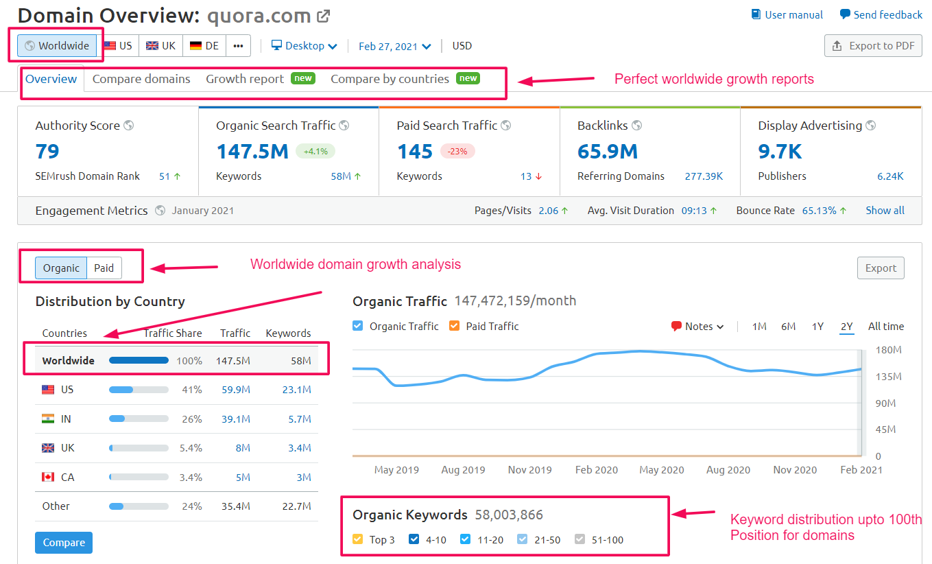The width and height of the screenshot is (932, 564).
Task: Select the 1Y time range
Action: tap(817, 327)
